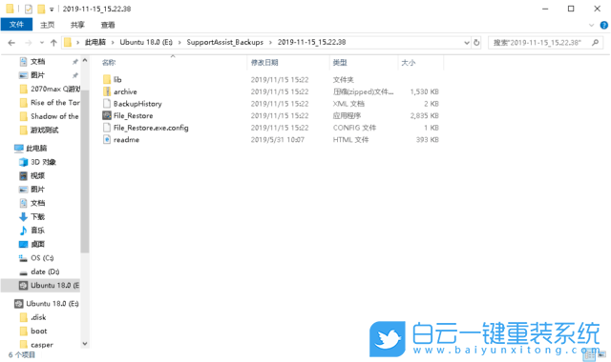611x362 pixels.
Task: Minimize the Explorer window
Action: pos(545,9)
